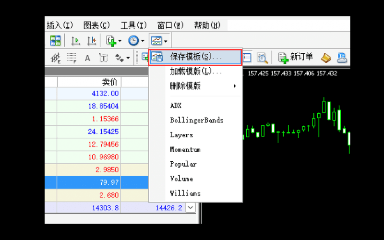The height and width of the screenshot is (240, 384).
Task: Select the 2.680 price cell
Action: (x=89, y=195)
